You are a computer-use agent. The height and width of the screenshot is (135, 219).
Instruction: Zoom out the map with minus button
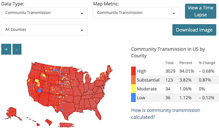(17, 49)
